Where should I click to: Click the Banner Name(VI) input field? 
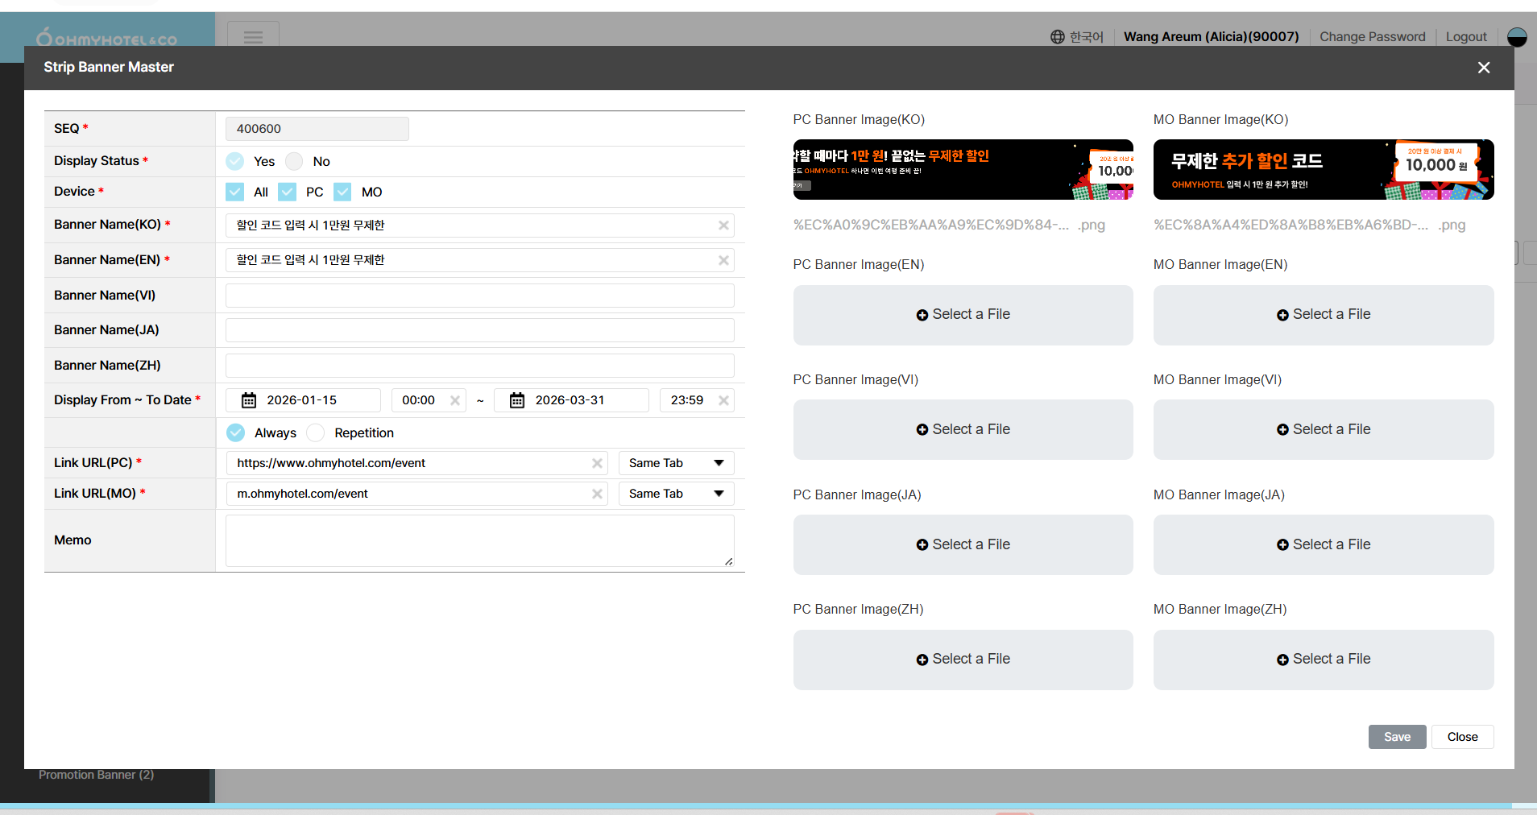(480, 296)
